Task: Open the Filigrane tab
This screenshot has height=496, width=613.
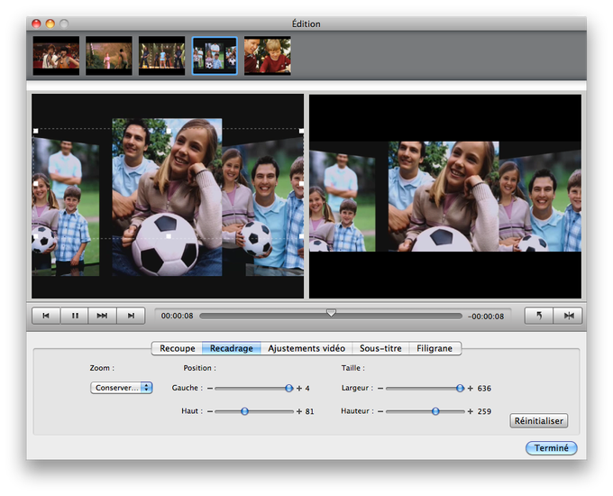Action: 435,348
